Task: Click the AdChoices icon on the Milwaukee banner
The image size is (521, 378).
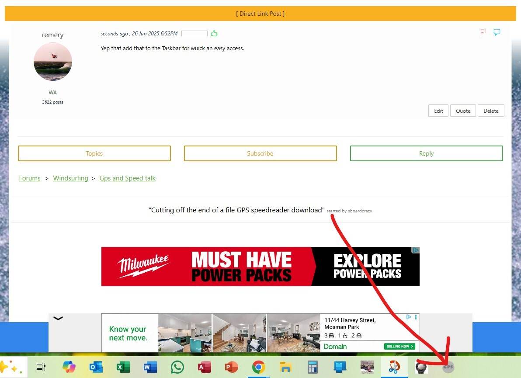Action: tap(415, 250)
